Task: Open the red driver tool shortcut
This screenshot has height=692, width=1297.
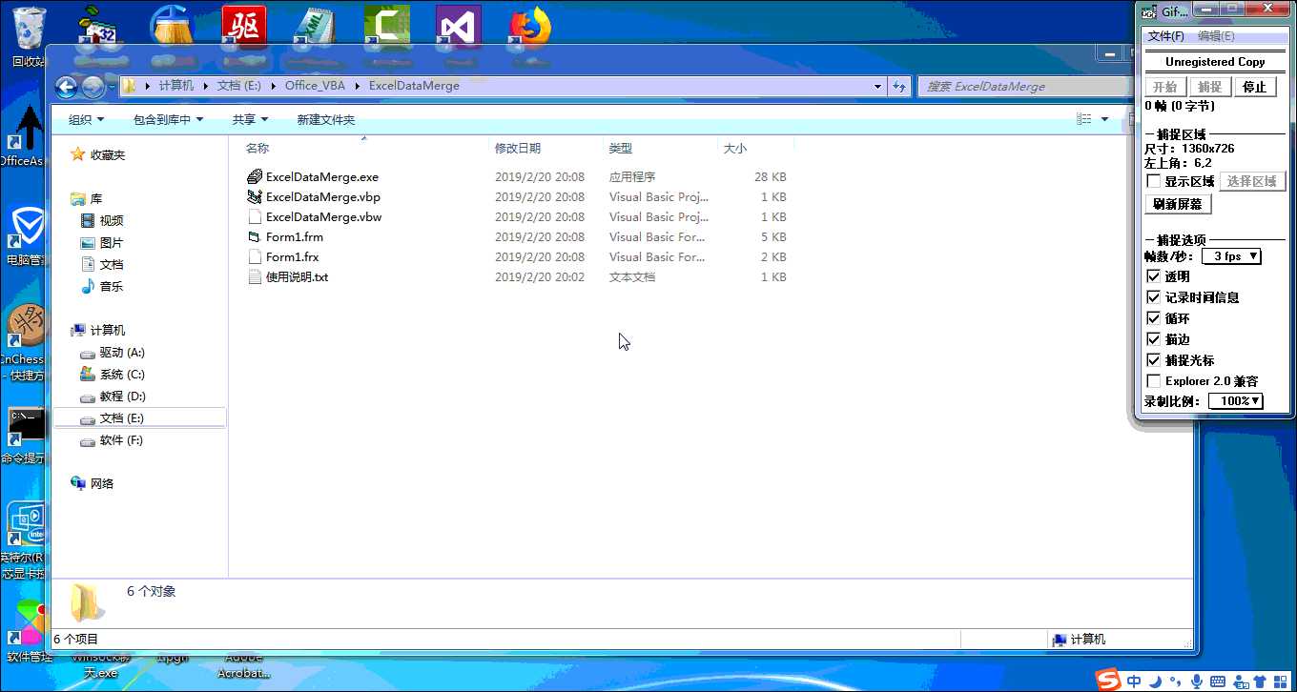Action: click(244, 26)
